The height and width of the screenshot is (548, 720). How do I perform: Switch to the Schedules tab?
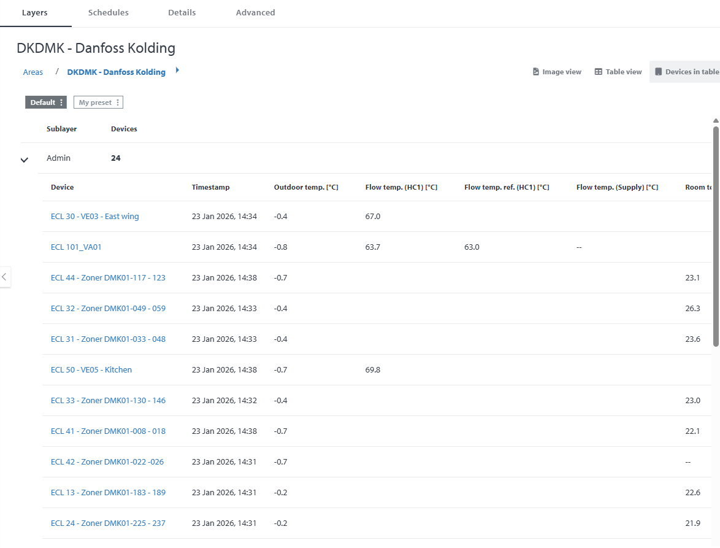(x=108, y=12)
